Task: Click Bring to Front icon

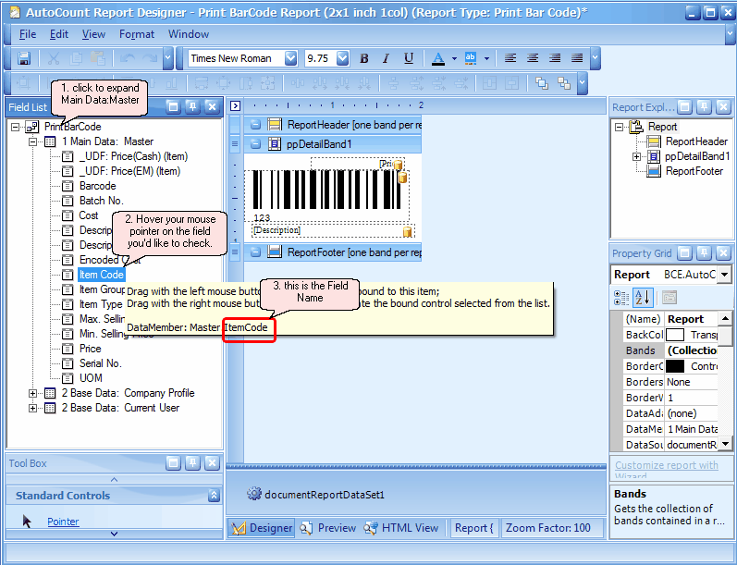Action: click(542, 83)
